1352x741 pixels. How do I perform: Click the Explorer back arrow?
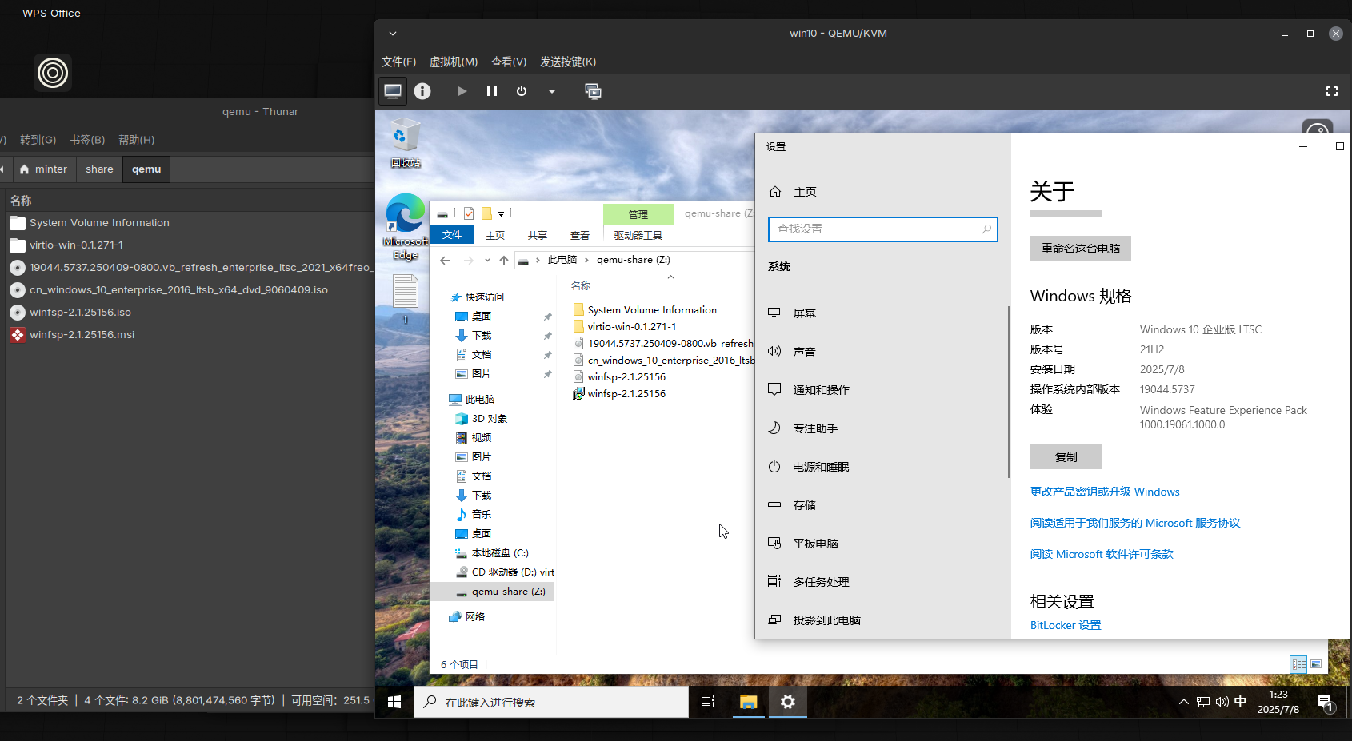coord(445,260)
